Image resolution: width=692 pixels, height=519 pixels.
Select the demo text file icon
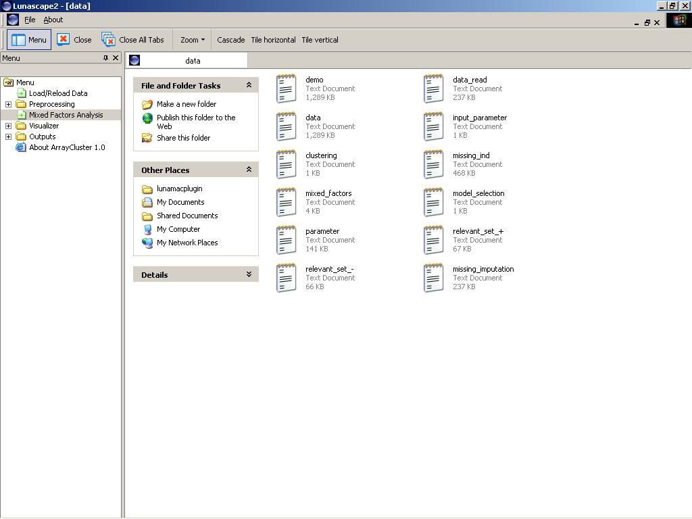click(x=286, y=89)
